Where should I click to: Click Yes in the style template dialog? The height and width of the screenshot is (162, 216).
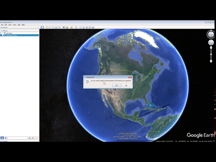pyautogui.click(x=116, y=85)
